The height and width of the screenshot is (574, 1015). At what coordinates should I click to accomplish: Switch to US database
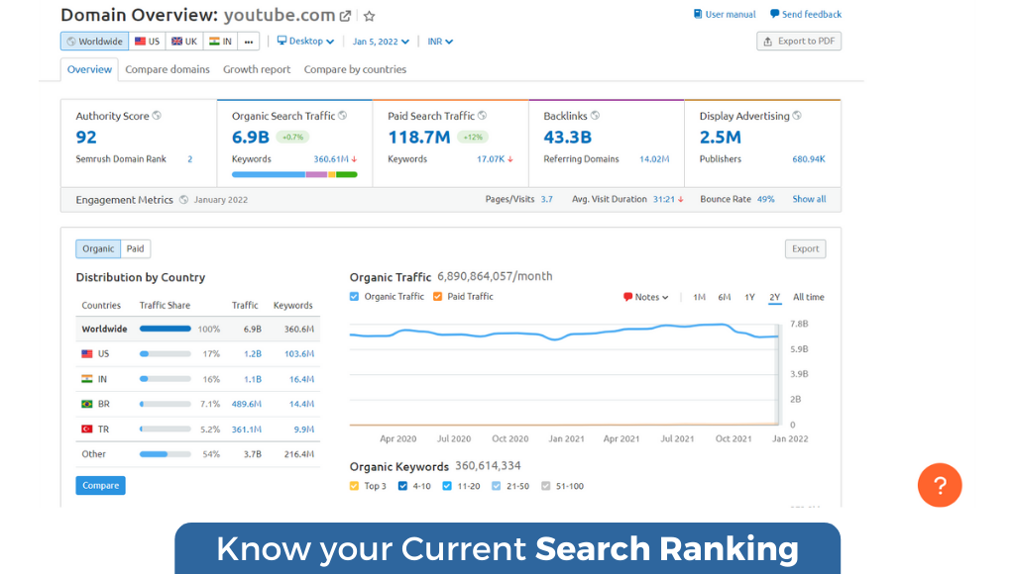(147, 42)
